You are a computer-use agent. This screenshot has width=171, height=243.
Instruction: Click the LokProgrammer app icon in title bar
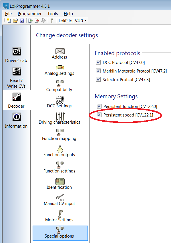point(6,6)
